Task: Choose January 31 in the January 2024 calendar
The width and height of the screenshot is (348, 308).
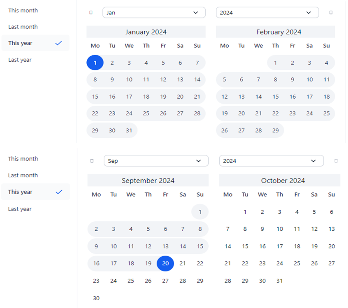Action: tap(129, 130)
